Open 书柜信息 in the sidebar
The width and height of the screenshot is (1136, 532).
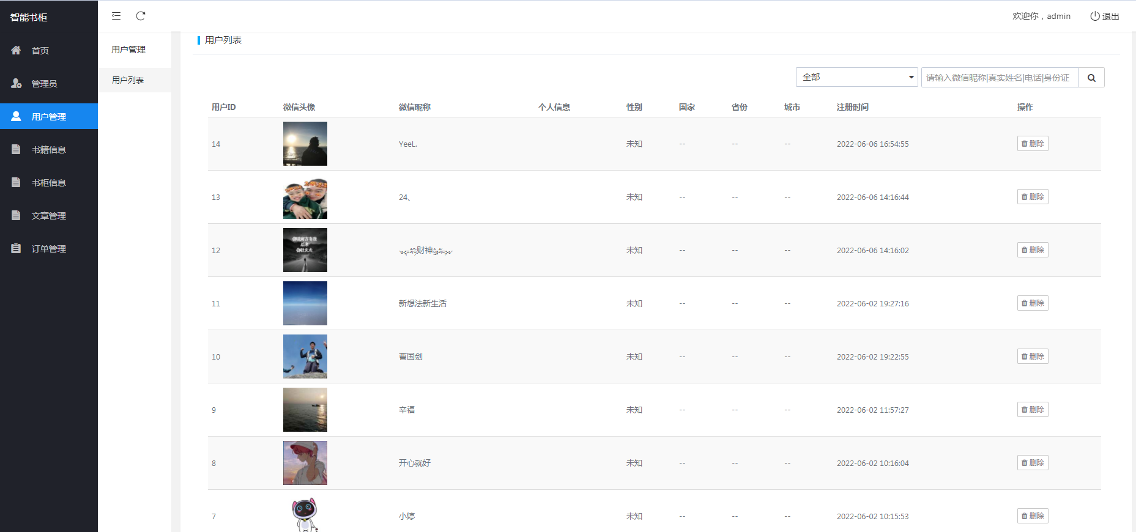point(48,183)
